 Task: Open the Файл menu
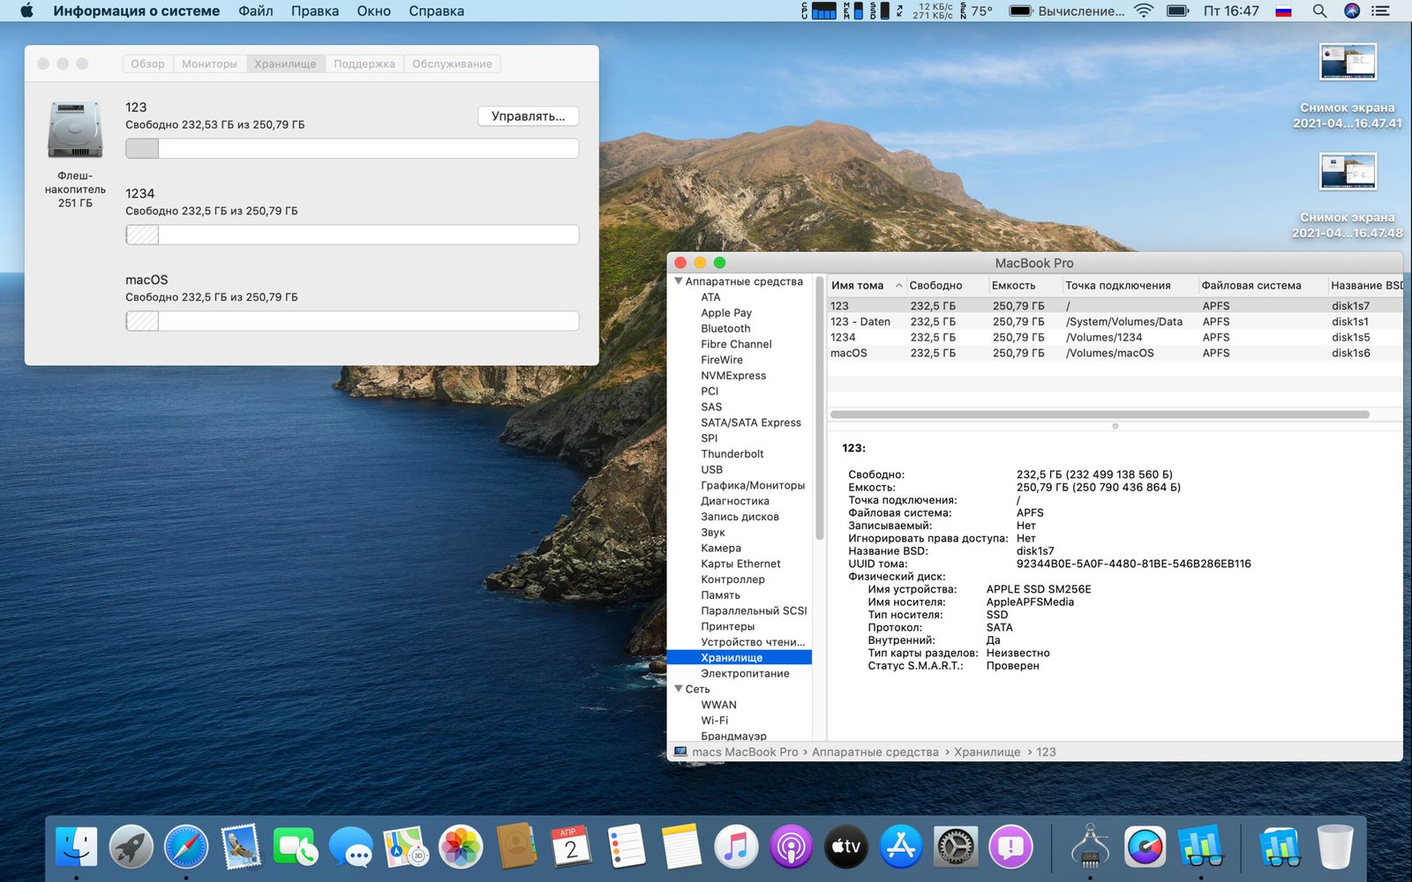256,11
